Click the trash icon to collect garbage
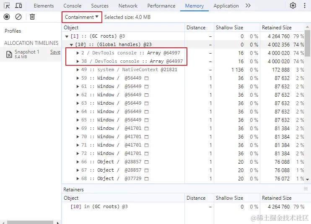The height and width of the screenshot is (224, 311). point(32,17)
